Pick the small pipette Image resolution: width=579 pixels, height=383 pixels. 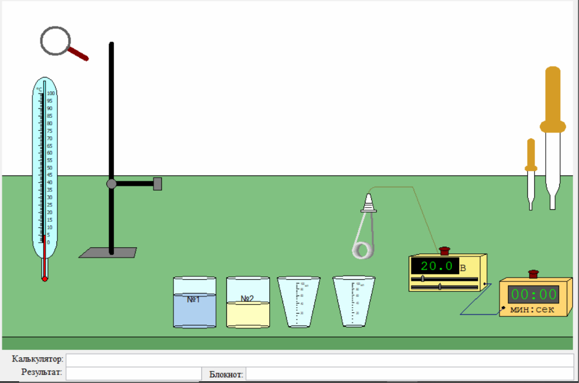530,174
